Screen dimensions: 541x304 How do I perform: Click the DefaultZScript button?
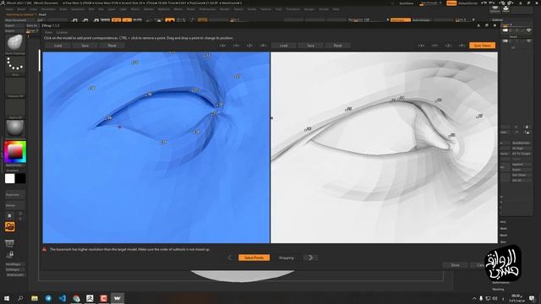click(x=467, y=3)
